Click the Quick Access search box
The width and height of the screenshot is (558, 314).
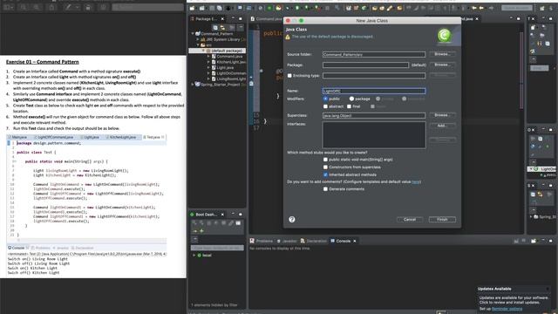click(x=517, y=8)
